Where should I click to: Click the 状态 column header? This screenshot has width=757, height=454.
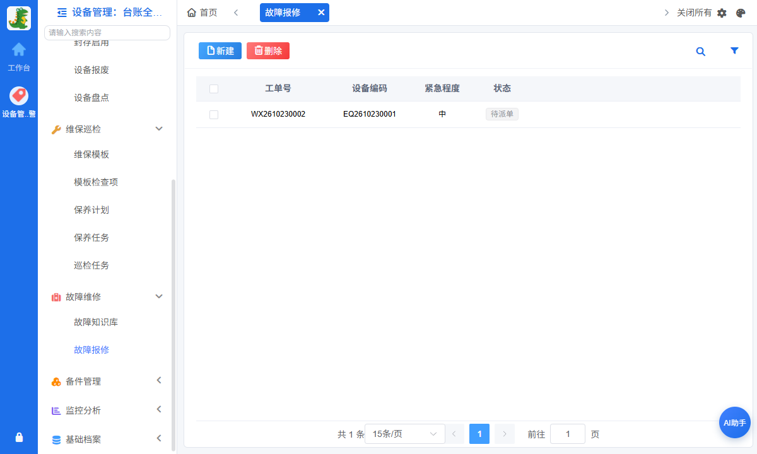pos(502,89)
